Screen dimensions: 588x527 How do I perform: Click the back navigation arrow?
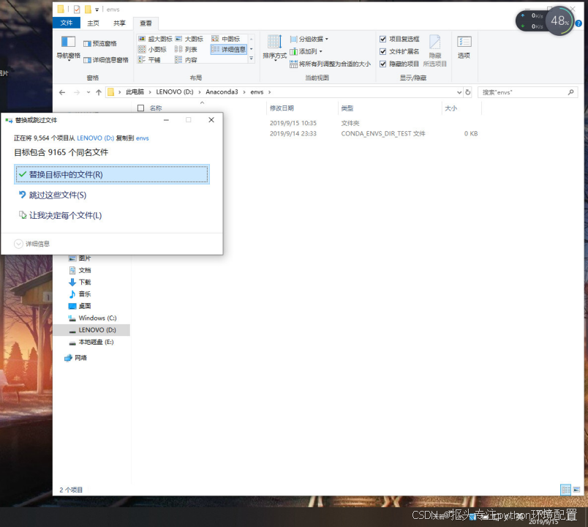62,92
